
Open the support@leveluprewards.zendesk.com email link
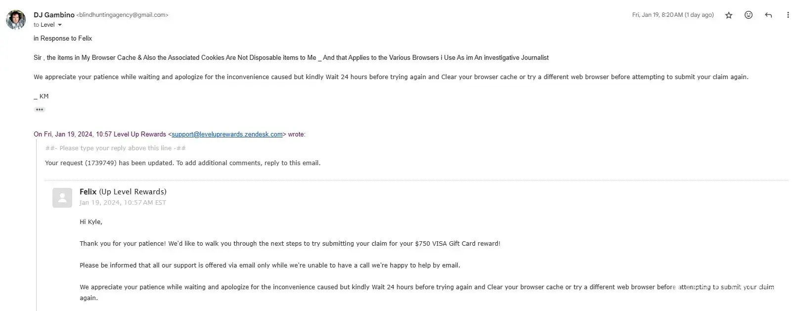[x=227, y=134]
